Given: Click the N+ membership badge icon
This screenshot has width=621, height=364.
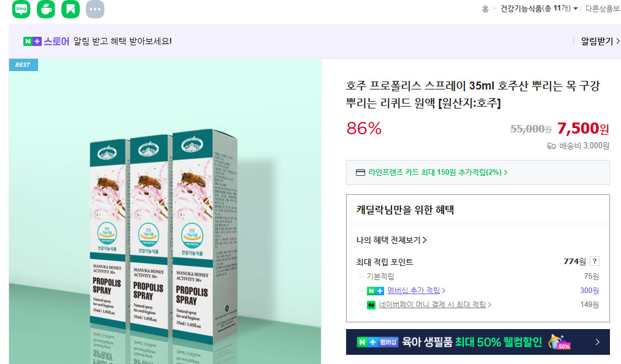Looking at the screenshot, I should tap(375, 291).
